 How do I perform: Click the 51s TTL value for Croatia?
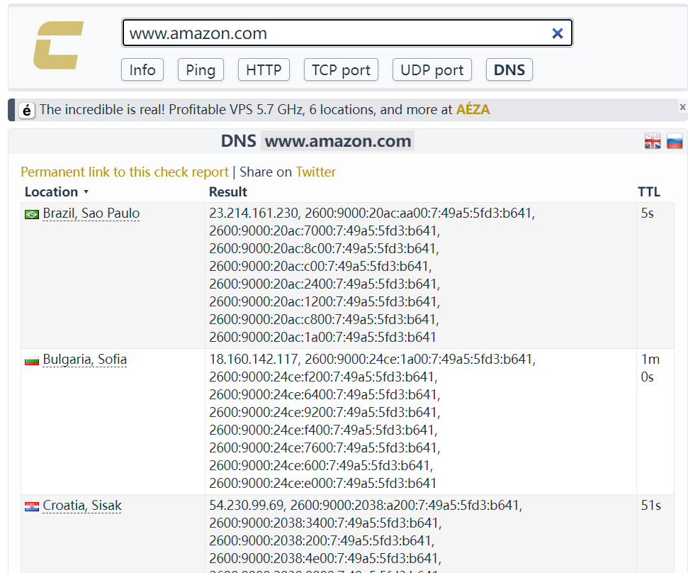650,506
